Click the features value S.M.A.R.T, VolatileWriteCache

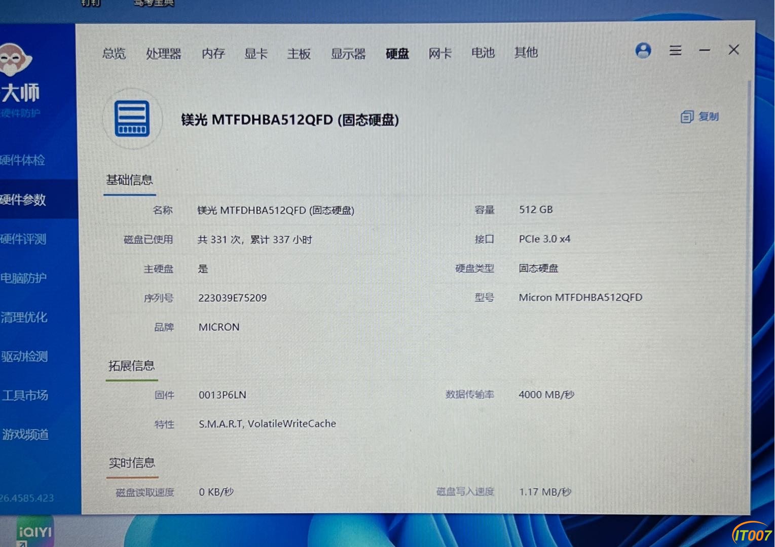coord(267,424)
